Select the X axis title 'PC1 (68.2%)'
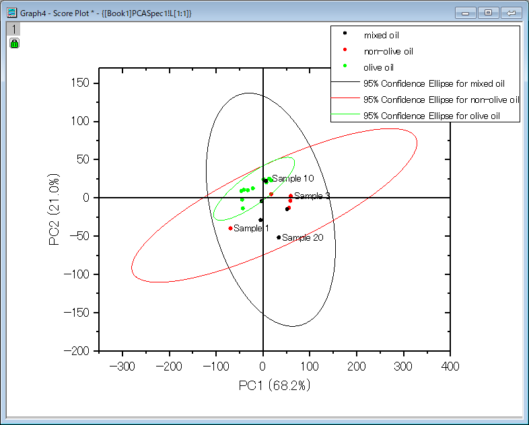Image resolution: width=529 pixels, height=425 pixels. (275, 385)
